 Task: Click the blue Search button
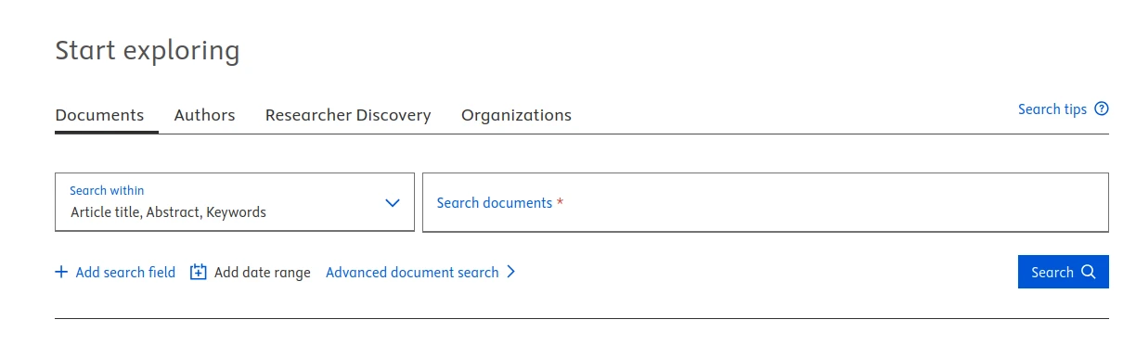1063,272
